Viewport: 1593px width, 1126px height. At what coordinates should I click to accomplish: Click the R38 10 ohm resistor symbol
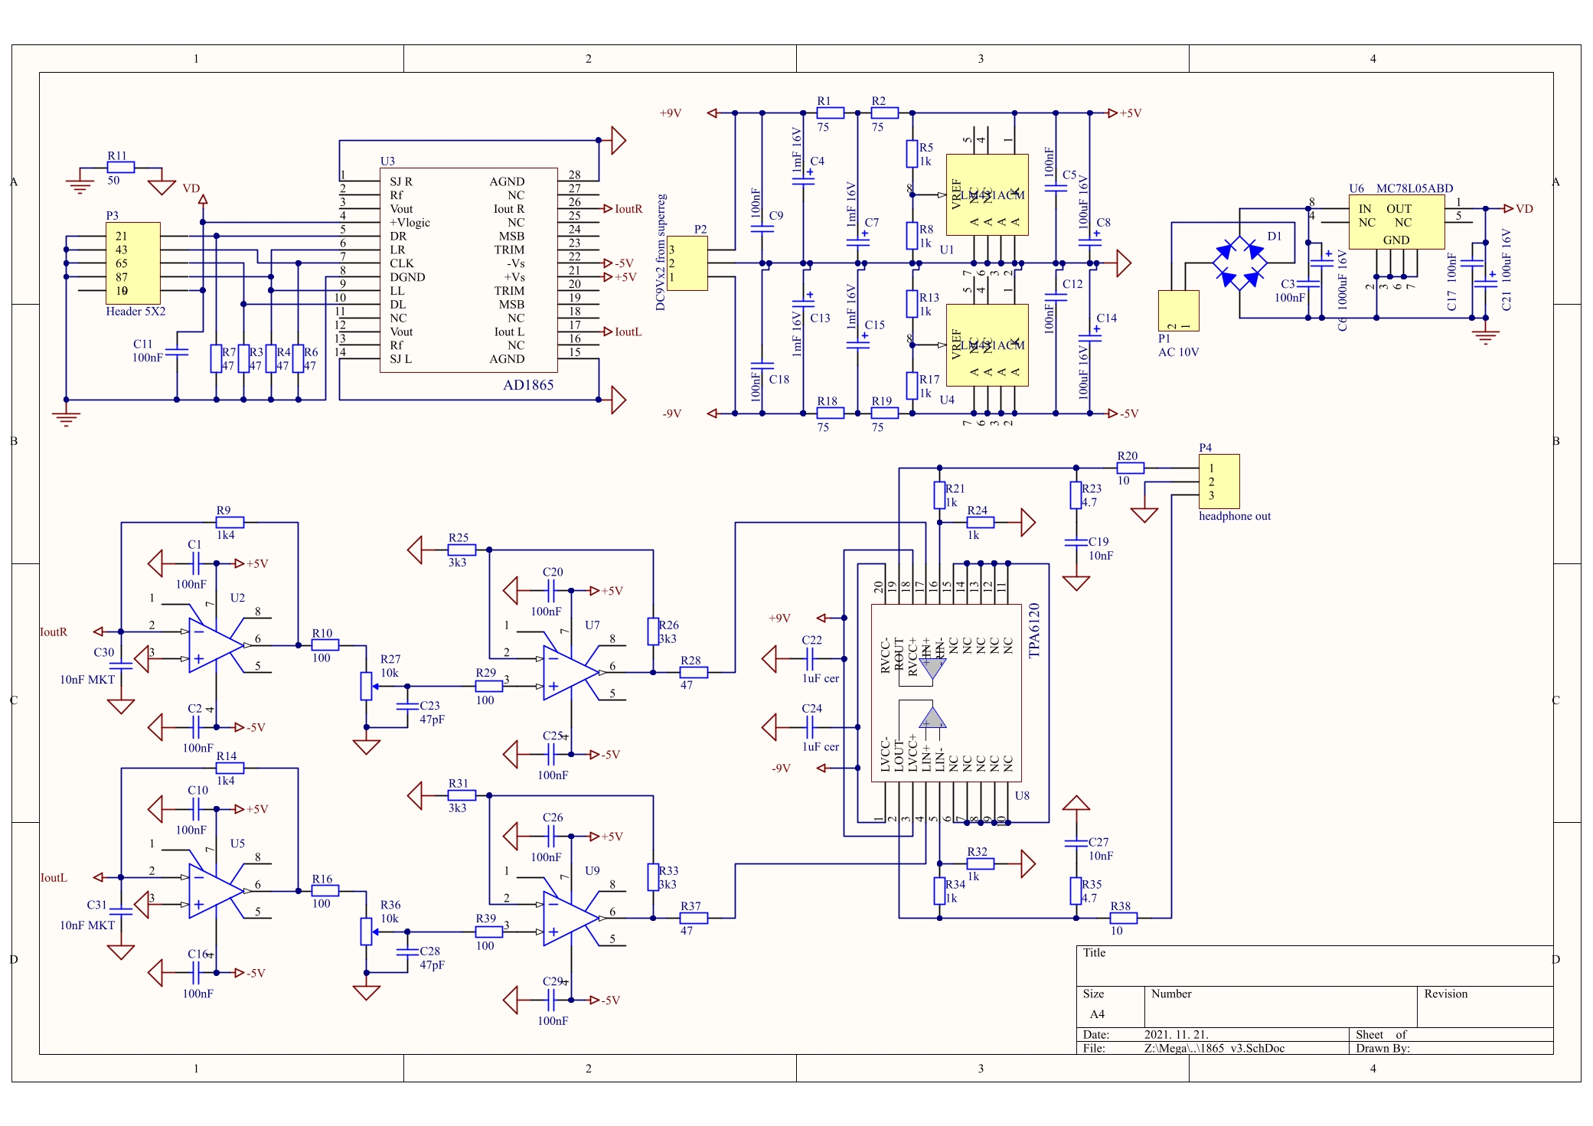(x=1124, y=918)
